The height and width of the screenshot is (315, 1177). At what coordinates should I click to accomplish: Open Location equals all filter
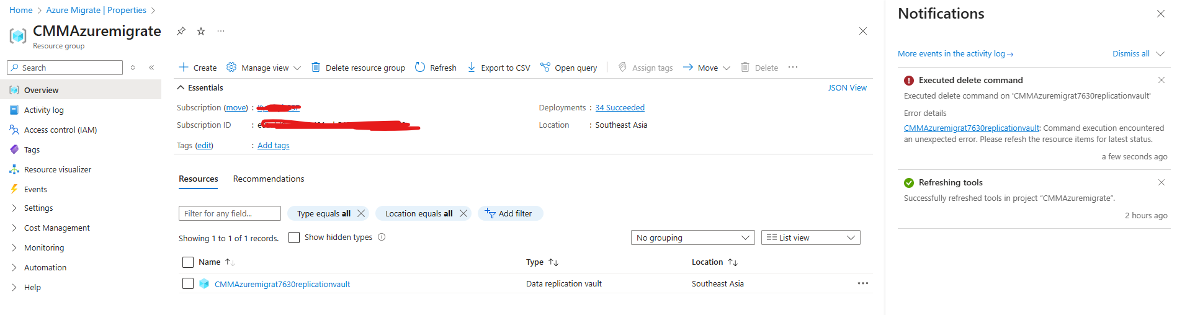click(419, 213)
